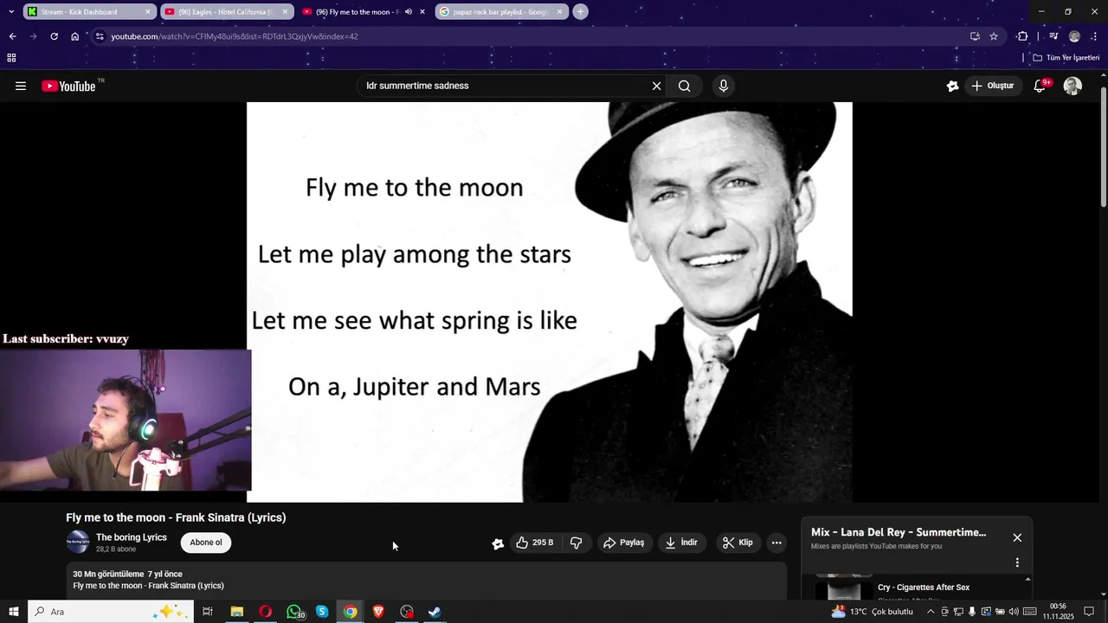Open the Tüm Yer İşaretleri bookmarks folder

pos(1066,58)
